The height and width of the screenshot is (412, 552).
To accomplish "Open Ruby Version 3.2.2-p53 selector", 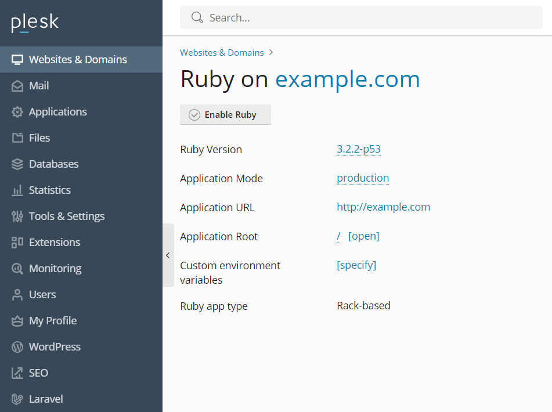I will click(358, 149).
